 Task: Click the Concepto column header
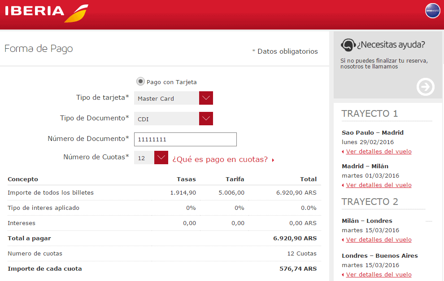23,179
